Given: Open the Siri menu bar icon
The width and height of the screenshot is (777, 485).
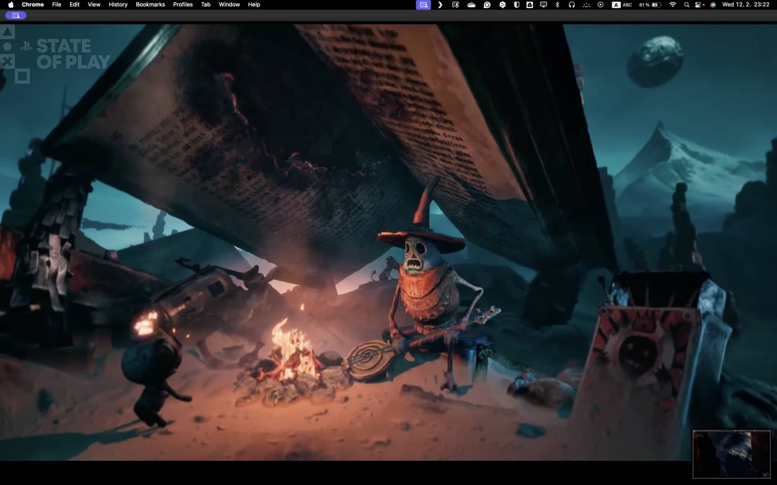Looking at the screenshot, I should tap(713, 4).
